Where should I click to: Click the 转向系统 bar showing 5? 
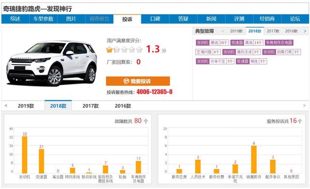(73, 171)
